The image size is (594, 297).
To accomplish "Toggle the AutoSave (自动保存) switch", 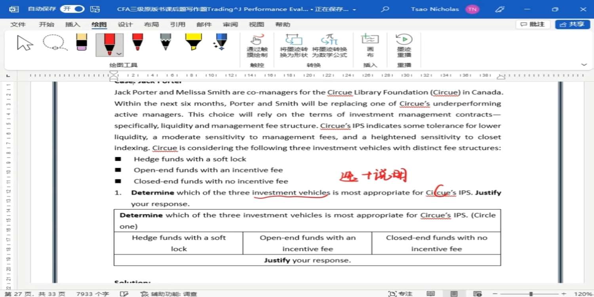I will coord(73,9).
